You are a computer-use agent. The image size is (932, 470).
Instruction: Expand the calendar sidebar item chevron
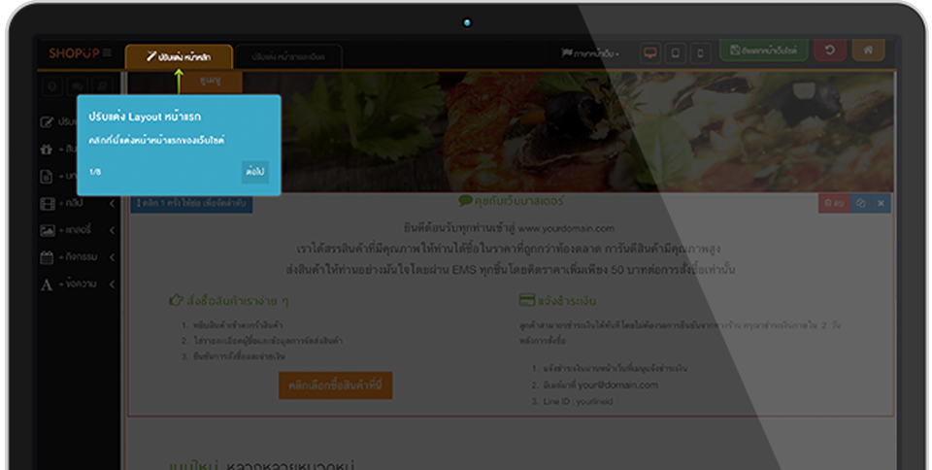112,257
